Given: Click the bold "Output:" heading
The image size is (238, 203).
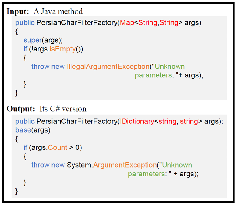Looking at the screenshot, I should [21, 109].
